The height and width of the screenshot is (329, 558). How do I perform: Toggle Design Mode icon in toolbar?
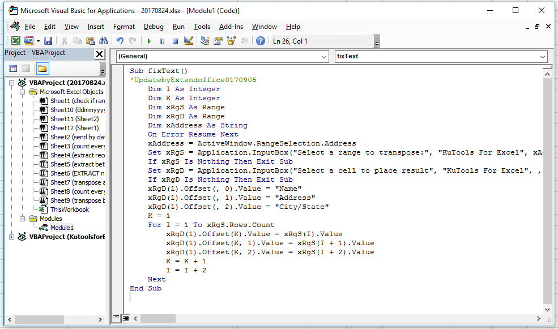[x=189, y=41]
